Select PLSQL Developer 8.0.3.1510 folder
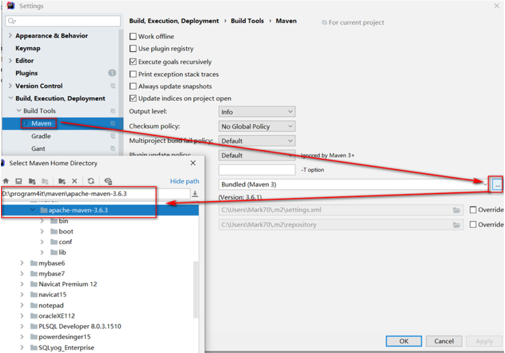This screenshot has width=505, height=353. (x=80, y=326)
